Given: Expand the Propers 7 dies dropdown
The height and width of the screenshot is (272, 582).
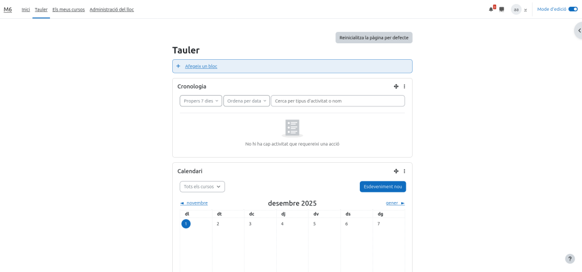Looking at the screenshot, I should pyautogui.click(x=201, y=101).
